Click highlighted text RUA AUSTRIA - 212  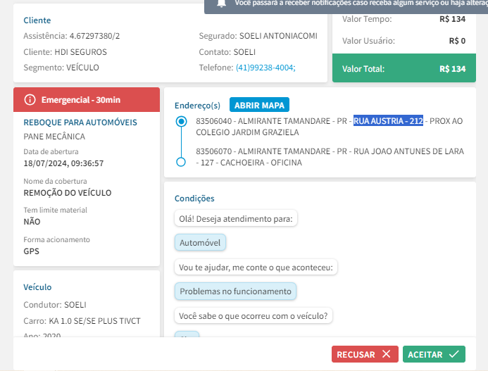[x=388, y=121]
